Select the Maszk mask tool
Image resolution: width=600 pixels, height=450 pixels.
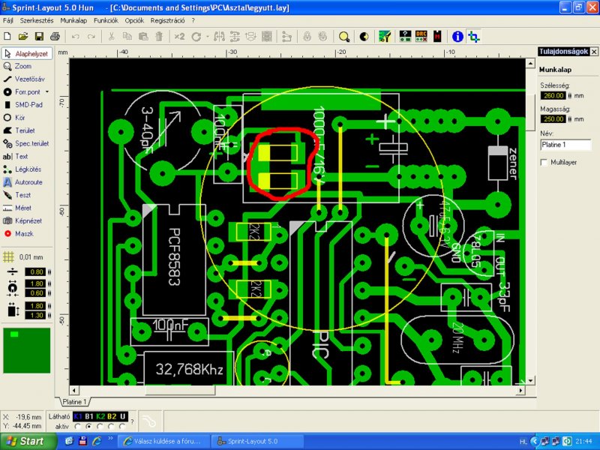(19, 234)
